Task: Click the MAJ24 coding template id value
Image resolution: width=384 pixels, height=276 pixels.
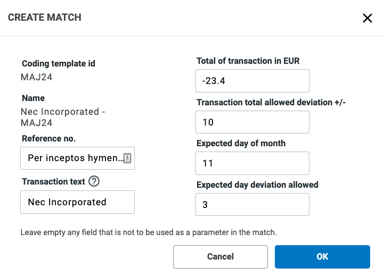Action: 36,77
